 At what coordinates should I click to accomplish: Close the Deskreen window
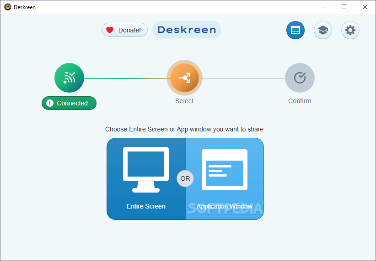click(x=365, y=7)
